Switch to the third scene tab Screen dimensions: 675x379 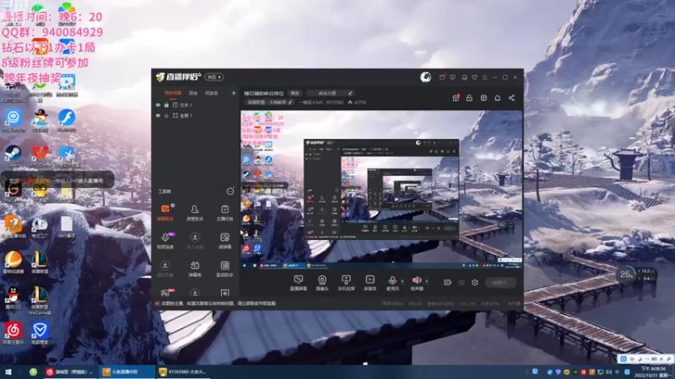click(x=212, y=93)
